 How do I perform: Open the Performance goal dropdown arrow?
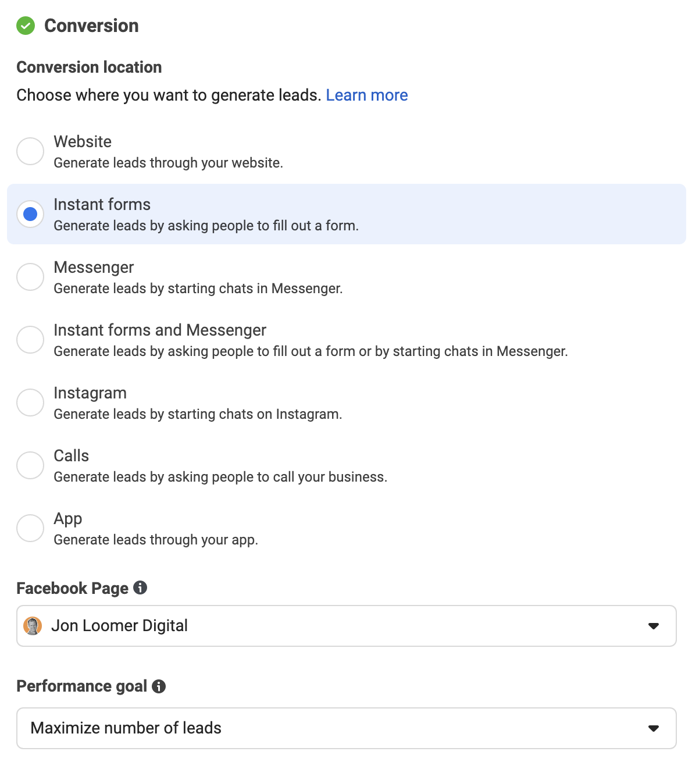[x=654, y=728]
